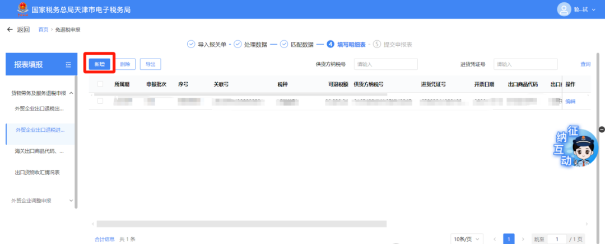Go to previous page arrow
This screenshot has height=244, width=605.
point(495,239)
